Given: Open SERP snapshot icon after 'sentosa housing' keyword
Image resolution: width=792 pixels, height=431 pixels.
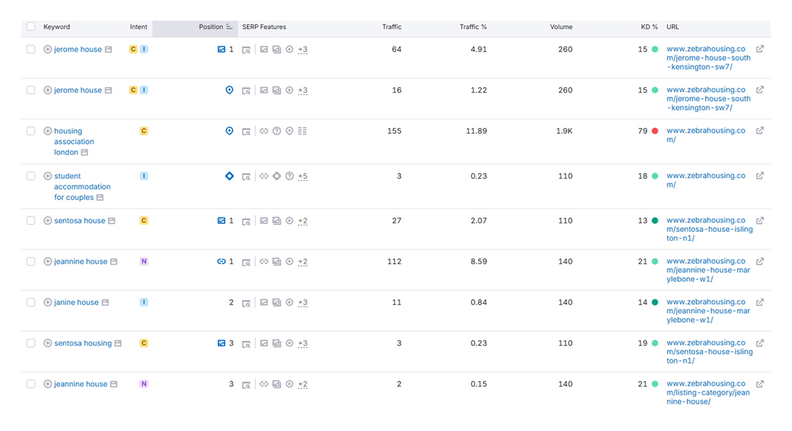Looking at the screenshot, I should click(118, 343).
